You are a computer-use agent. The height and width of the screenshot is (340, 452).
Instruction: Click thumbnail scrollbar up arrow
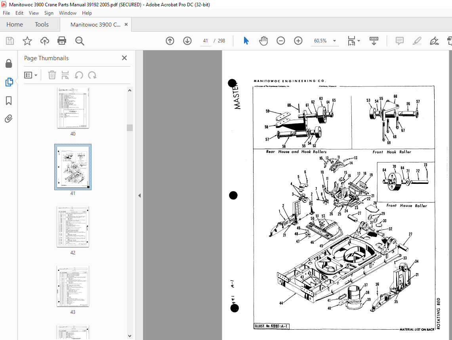[x=130, y=91]
